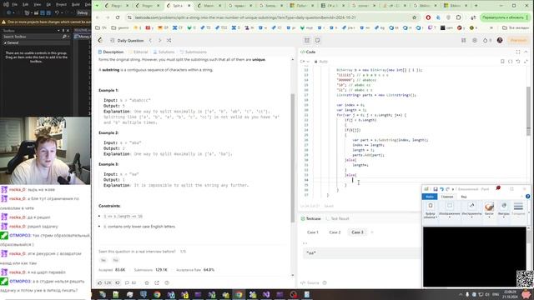Click Paint save icon in title bar
The image size is (534, 300).
(x=436, y=189)
